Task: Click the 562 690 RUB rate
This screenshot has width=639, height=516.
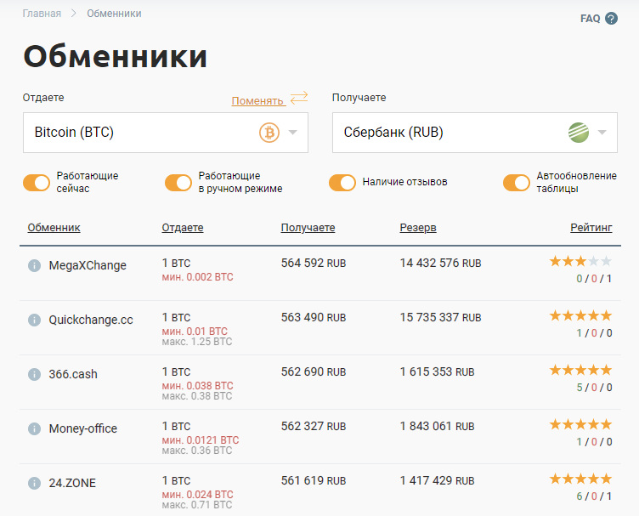Action: 314,371
